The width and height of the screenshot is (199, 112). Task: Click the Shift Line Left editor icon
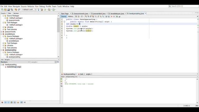[106, 16]
